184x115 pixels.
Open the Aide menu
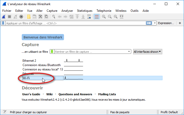click(x=146, y=11)
